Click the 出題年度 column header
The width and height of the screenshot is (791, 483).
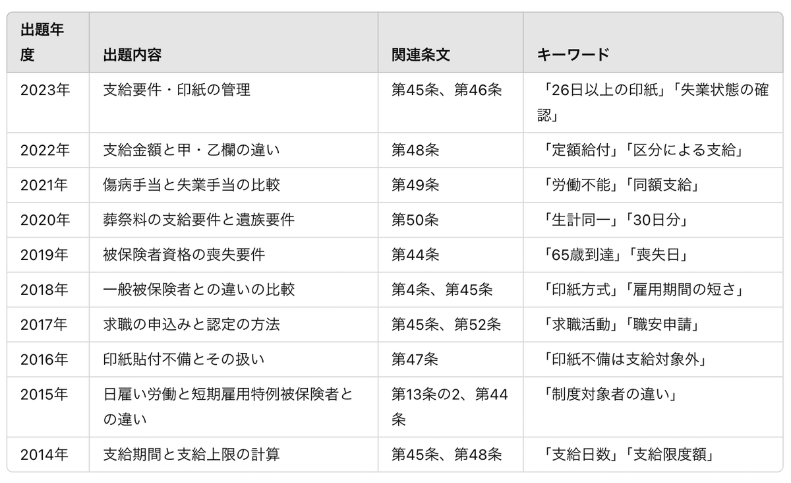click(x=42, y=42)
